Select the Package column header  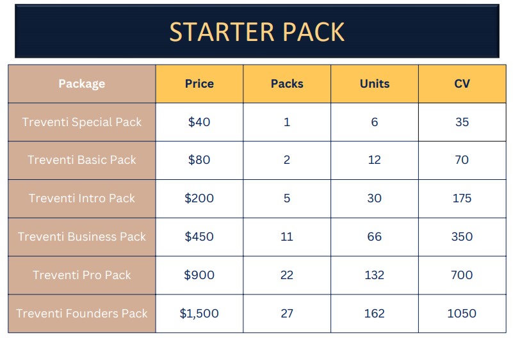coord(81,84)
